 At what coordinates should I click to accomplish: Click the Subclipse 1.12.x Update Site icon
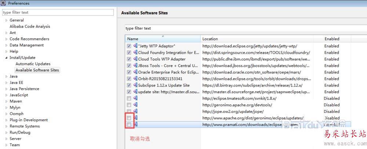(135, 85)
